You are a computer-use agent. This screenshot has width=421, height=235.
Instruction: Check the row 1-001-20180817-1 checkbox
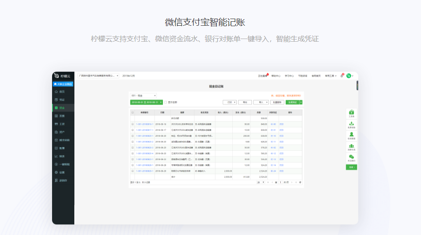(x=132, y=130)
